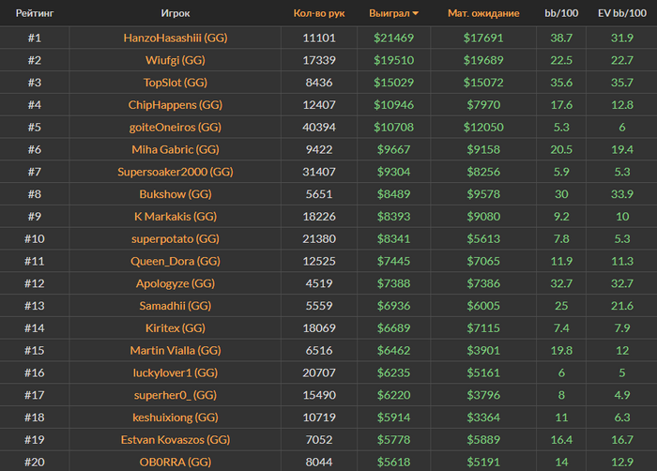Click the Игрок column header
The width and height of the screenshot is (657, 471).
click(x=176, y=14)
